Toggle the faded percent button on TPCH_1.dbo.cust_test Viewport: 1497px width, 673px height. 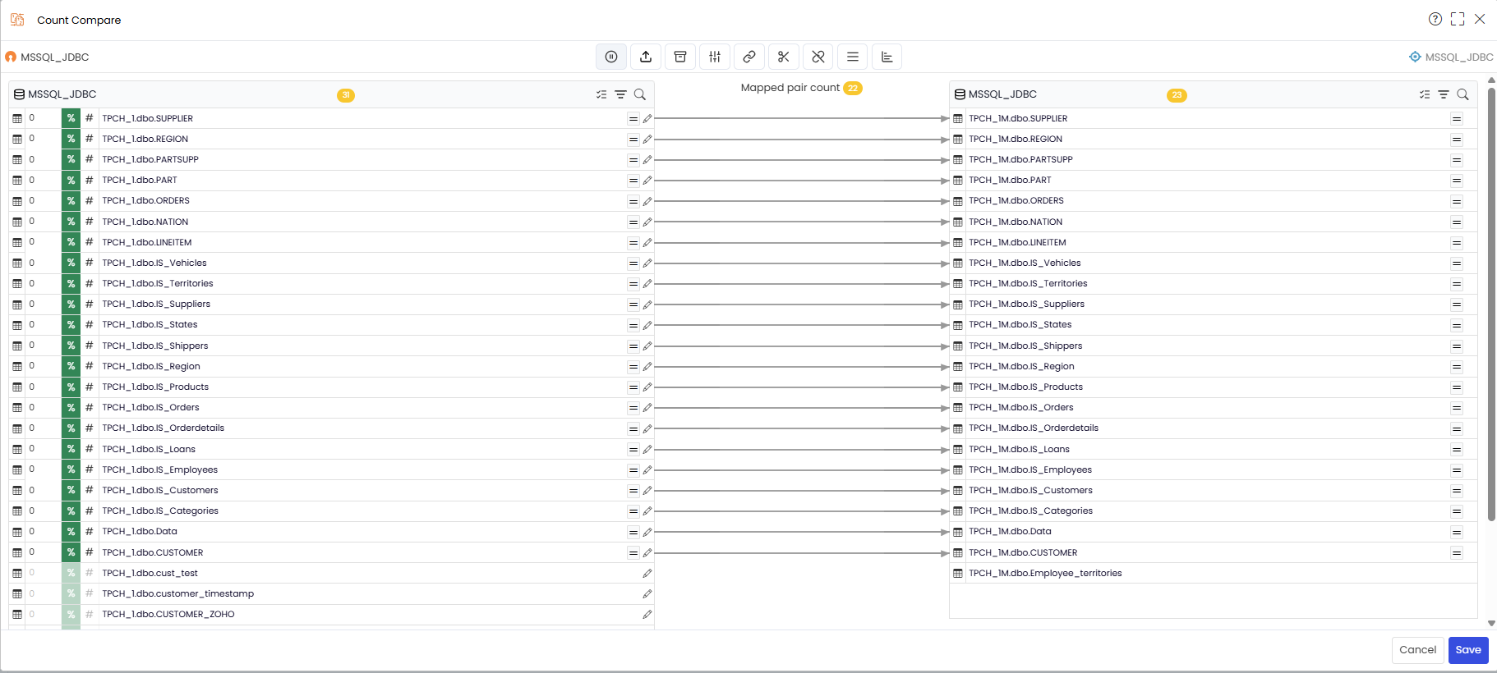point(71,573)
